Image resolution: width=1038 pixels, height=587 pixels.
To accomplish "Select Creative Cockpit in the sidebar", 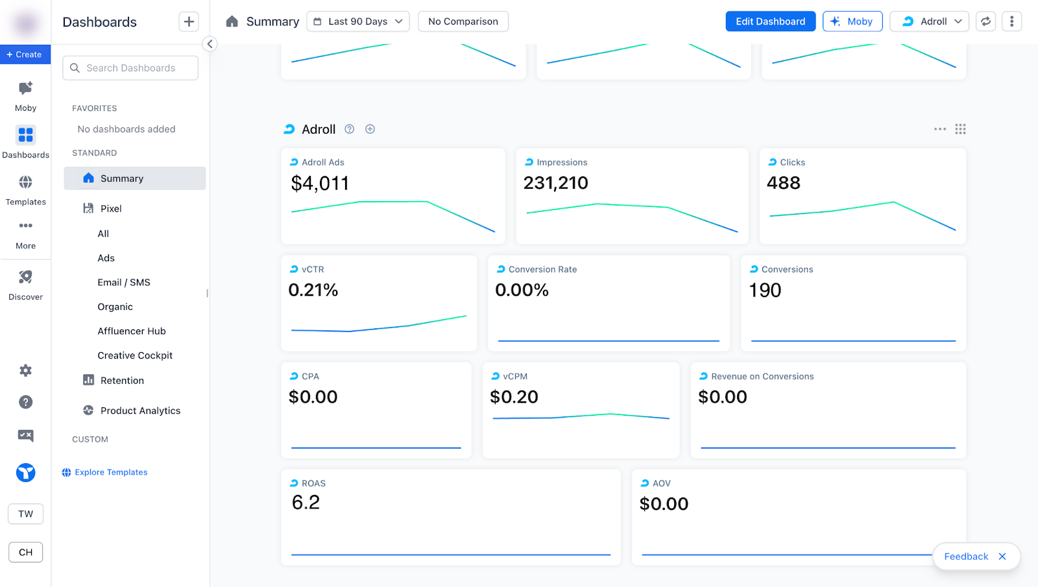I will (x=135, y=355).
